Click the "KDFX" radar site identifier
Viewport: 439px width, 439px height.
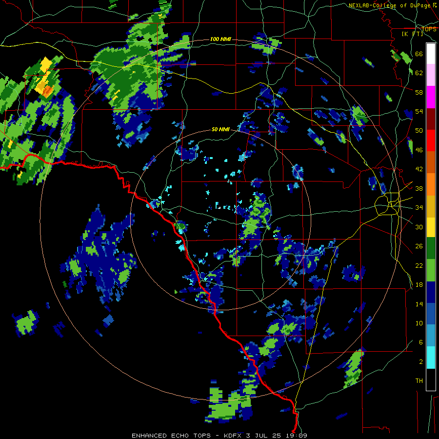click(234, 436)
